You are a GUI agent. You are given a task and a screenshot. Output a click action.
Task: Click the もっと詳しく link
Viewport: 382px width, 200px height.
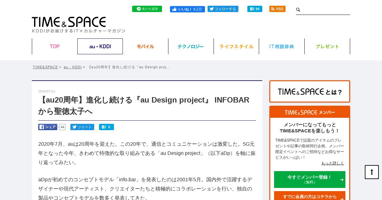[333, 163]
